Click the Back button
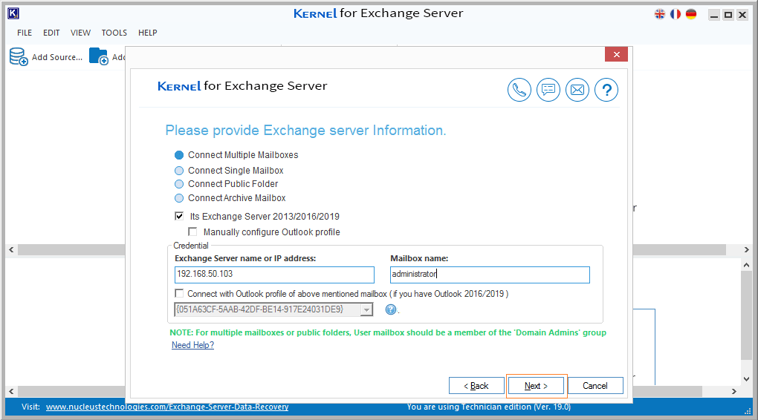This screenshot has height=420, width=758. tap(476, 386)
